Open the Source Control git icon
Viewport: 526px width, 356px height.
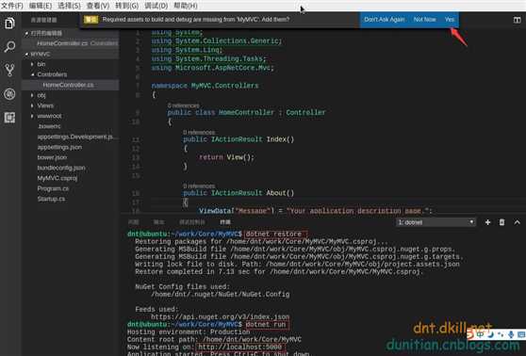9,70
